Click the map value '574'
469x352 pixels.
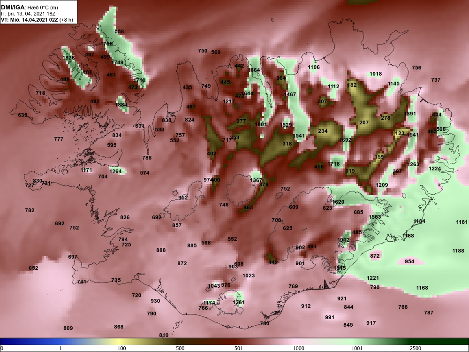(144, 173)
